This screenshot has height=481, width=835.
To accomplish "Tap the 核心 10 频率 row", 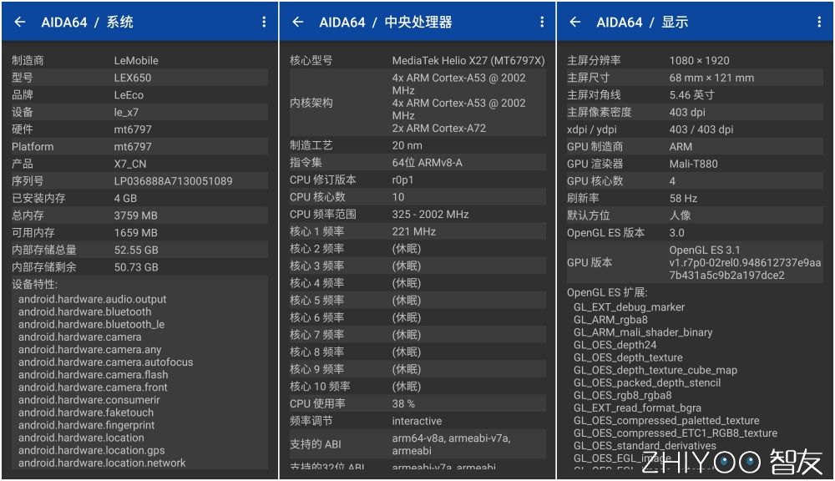I will (417, 386).
